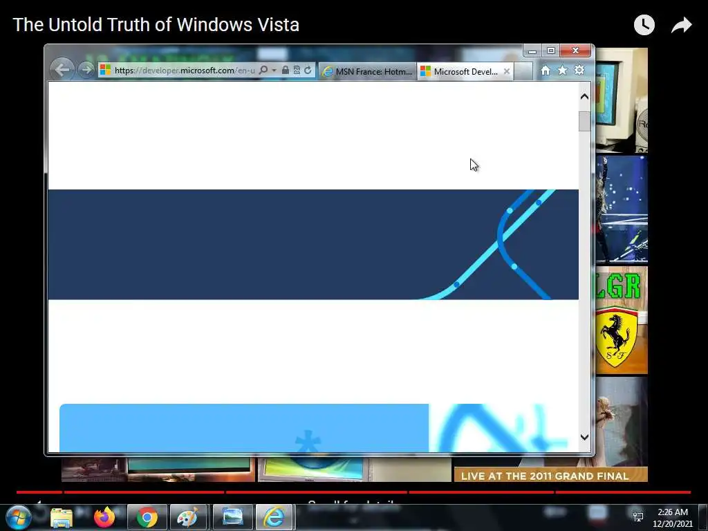Open the Tools gear menu
Screen dimensions: 708x531
[x=579, y=71]
